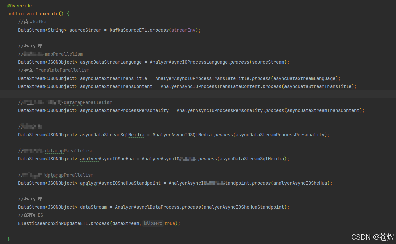Click the true argument value
This screenshot has height=244, width=396.
(x=170, y=223)
